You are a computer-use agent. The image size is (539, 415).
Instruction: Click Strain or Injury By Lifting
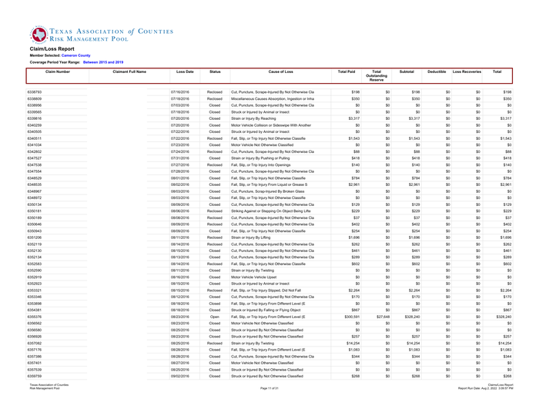coord(250,237)
